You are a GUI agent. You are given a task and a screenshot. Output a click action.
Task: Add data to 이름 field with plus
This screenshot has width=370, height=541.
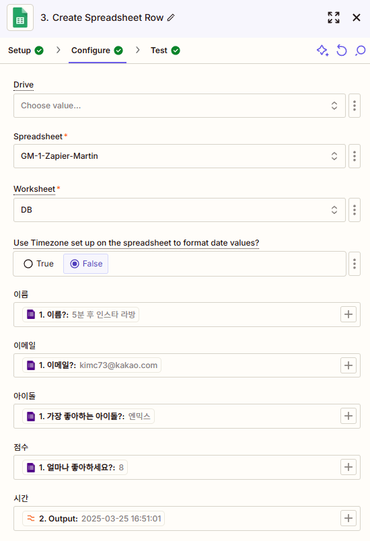coord(348,314)
